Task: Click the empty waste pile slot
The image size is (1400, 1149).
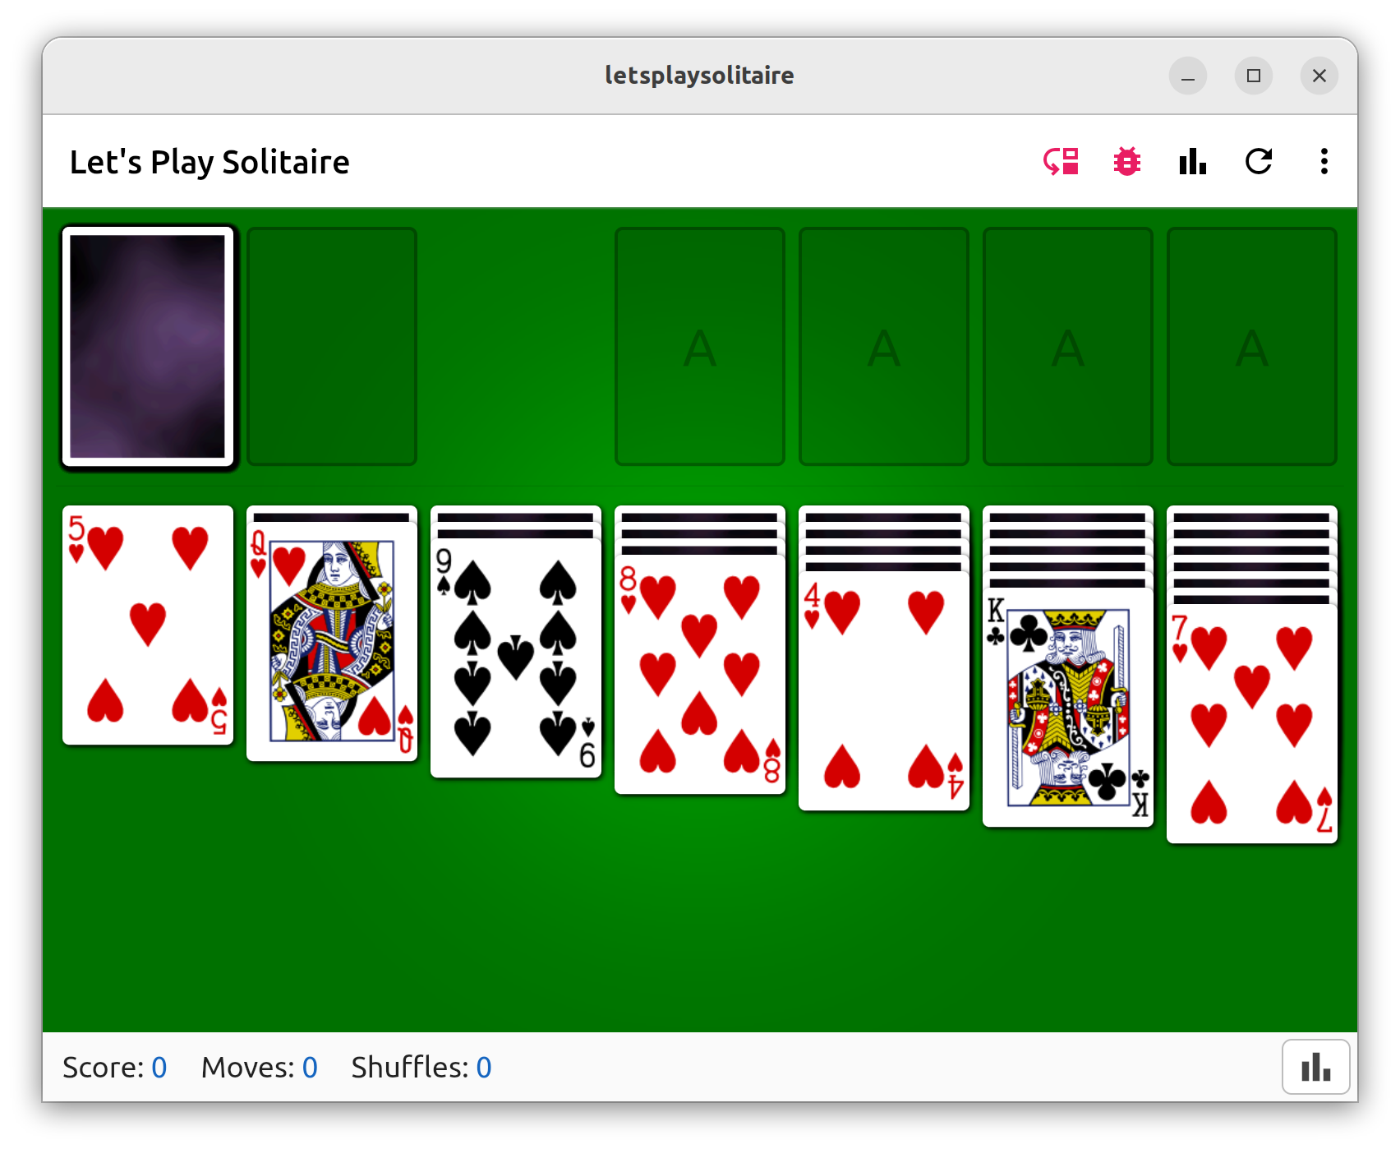Action: coord(332,346)
